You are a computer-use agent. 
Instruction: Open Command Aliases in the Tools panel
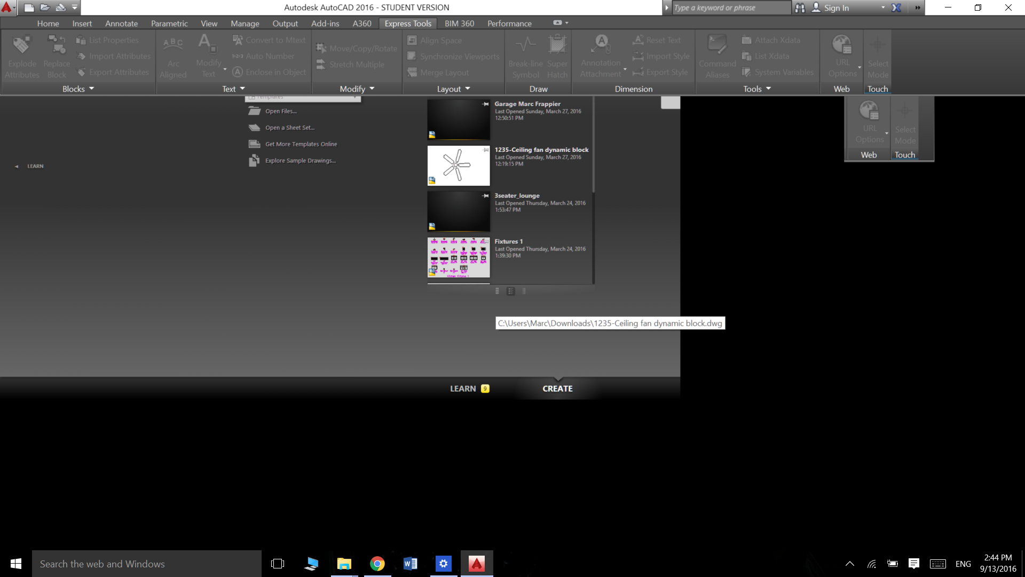point(716,56)
